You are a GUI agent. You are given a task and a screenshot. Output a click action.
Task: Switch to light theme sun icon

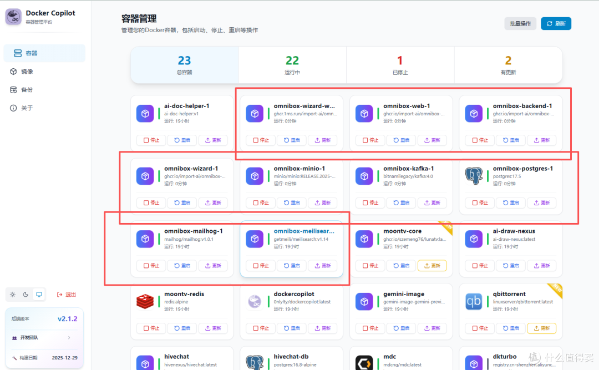tap(13, 295)
